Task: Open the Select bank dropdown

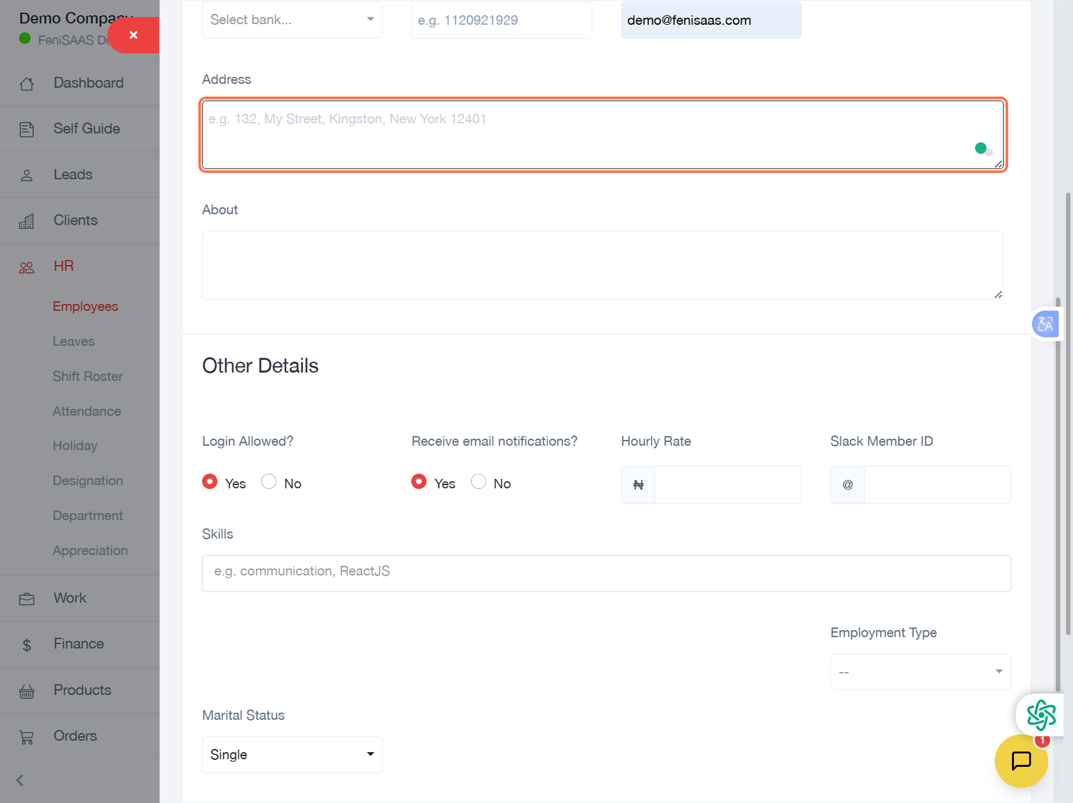Action: click(x=292, y=20)
